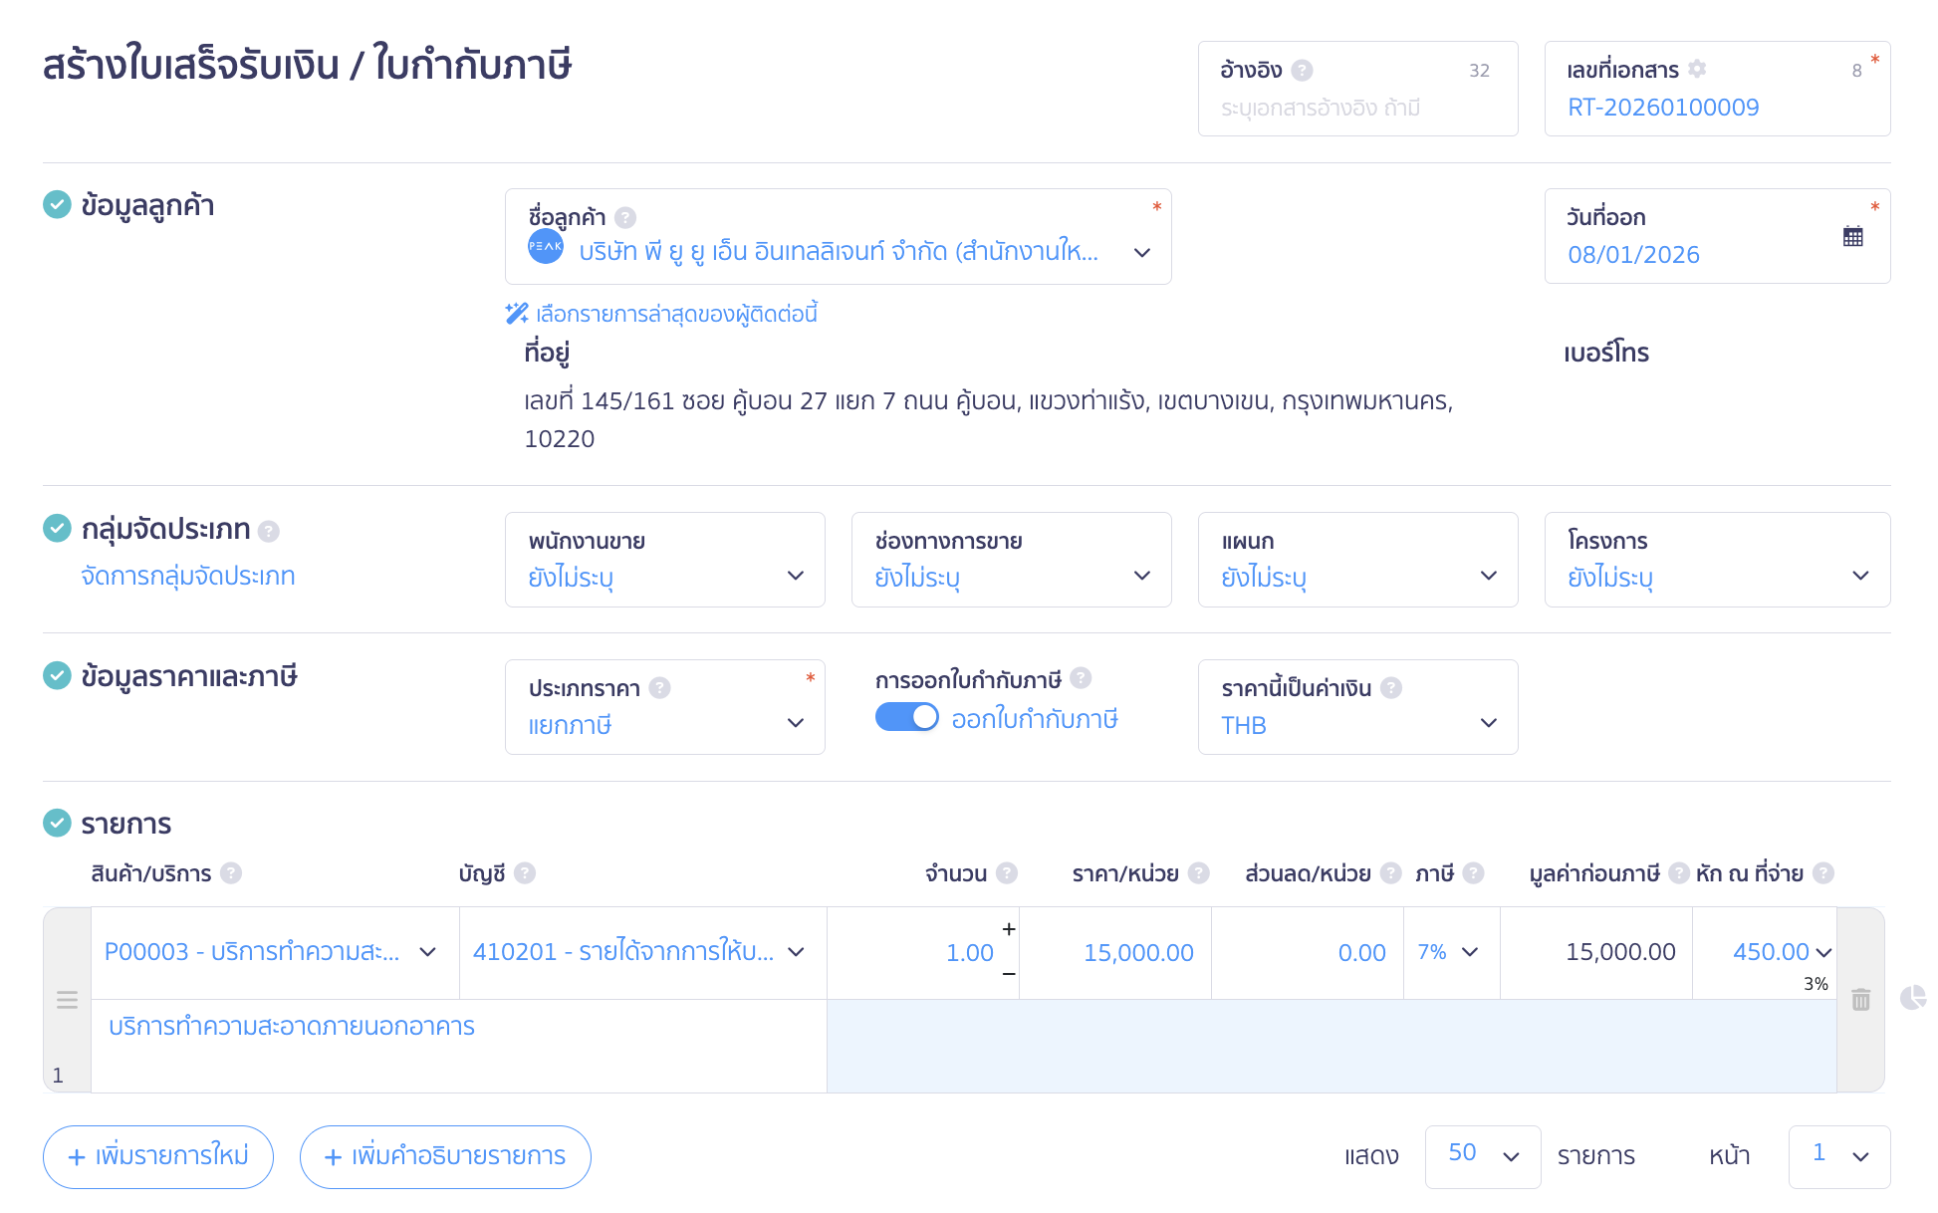Expand the ประเภทราคา dropdown

click(x=664, y=708)
